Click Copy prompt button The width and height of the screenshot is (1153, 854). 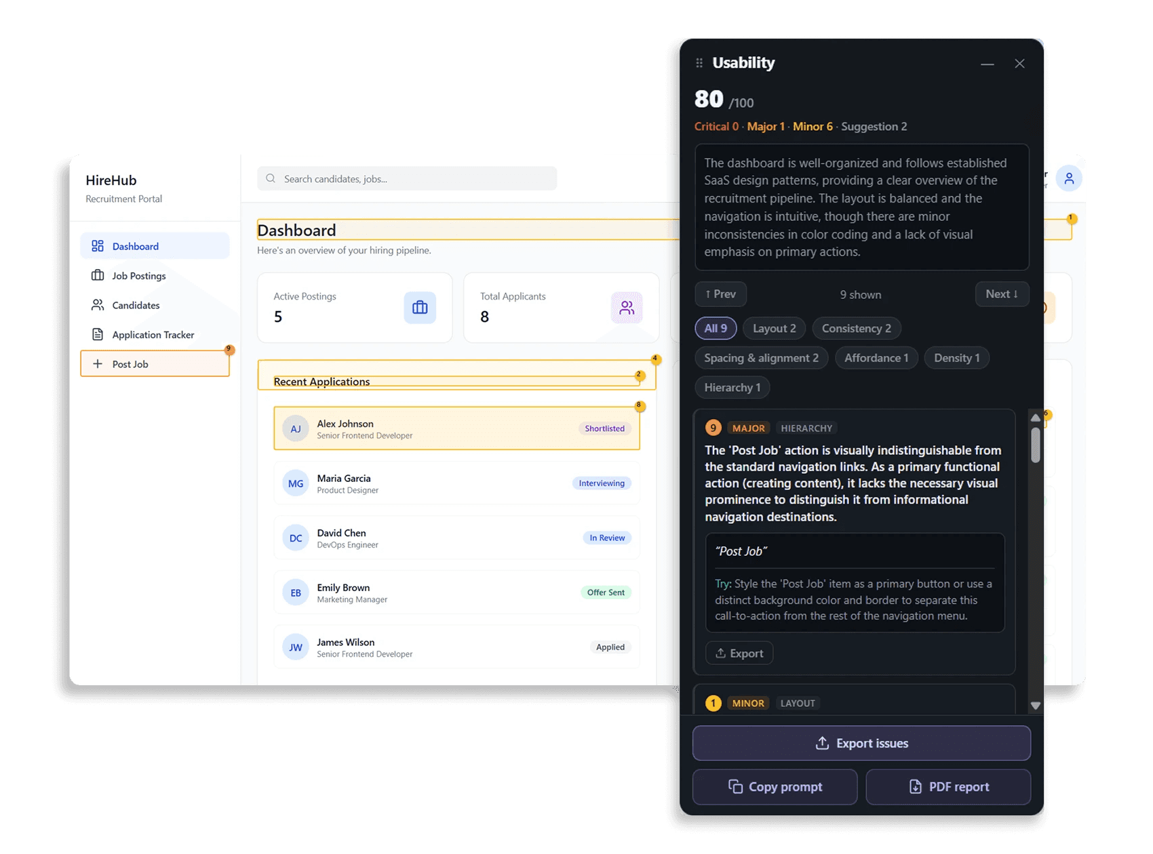coord(775,787)
